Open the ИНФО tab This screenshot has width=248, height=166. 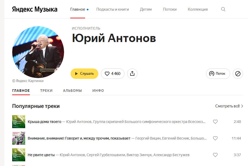pos(98,91)
